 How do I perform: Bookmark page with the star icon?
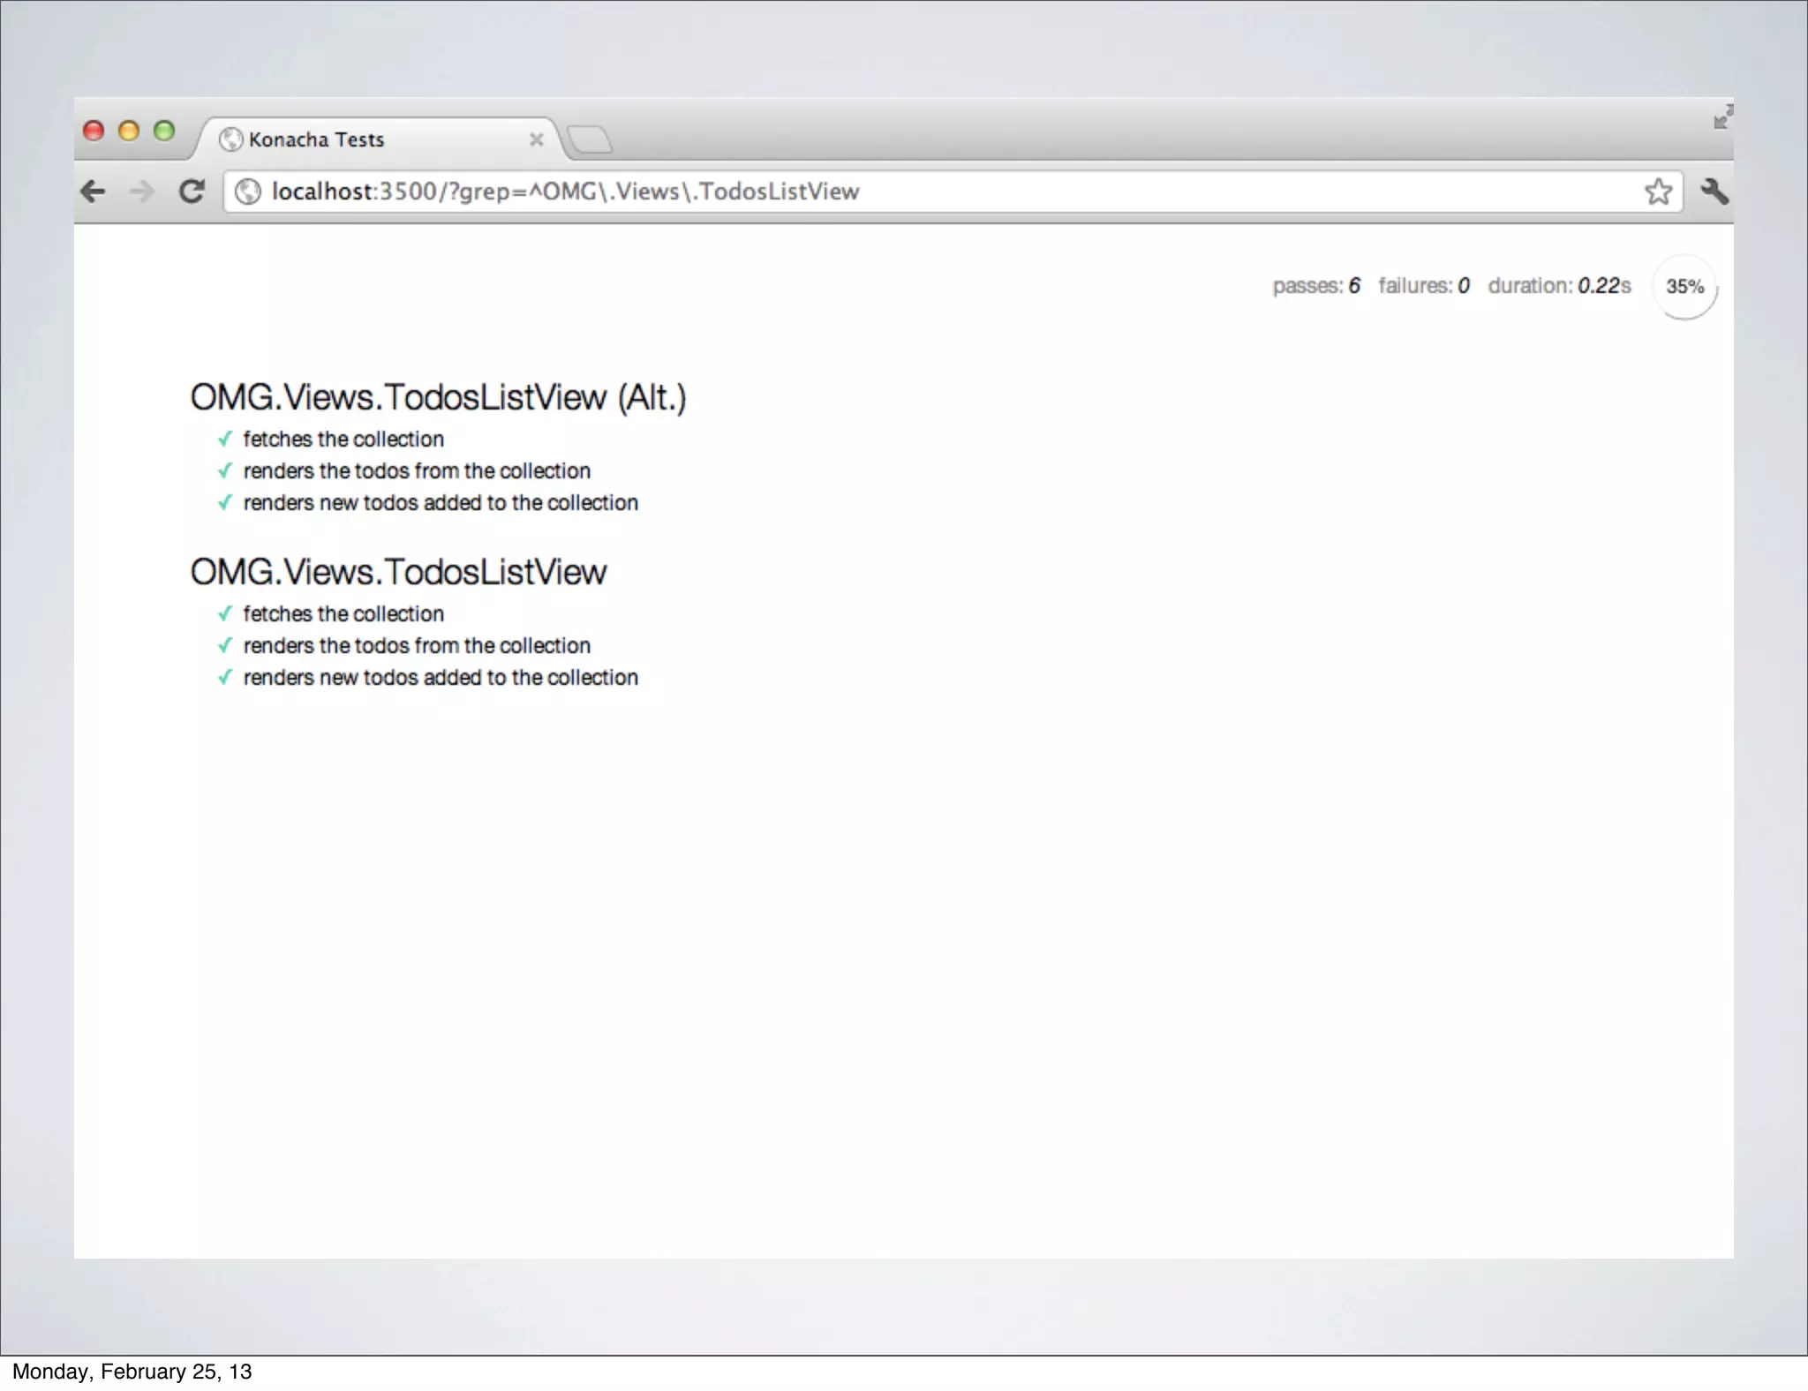[x=1658, y=192]
